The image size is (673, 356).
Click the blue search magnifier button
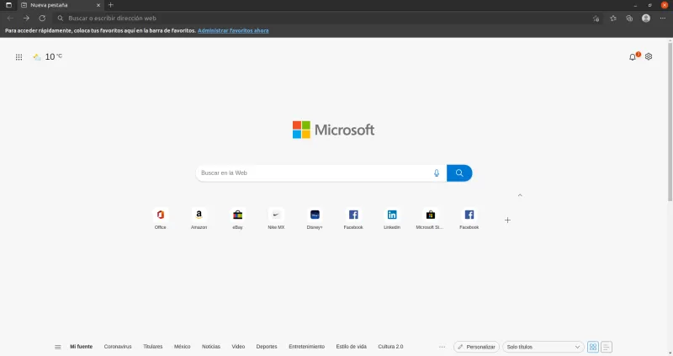[x=459, y=173]
